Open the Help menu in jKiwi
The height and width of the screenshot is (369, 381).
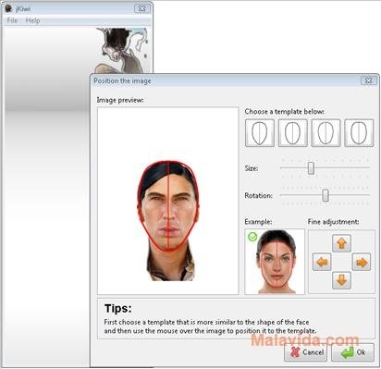pyautogui.click(x=32, y=20)
